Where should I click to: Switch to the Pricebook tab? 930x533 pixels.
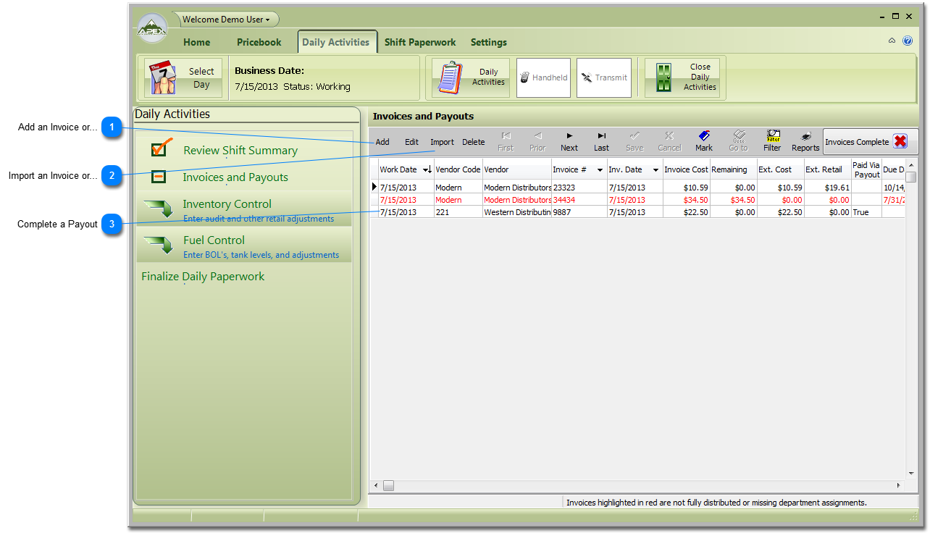coord(259,42)
